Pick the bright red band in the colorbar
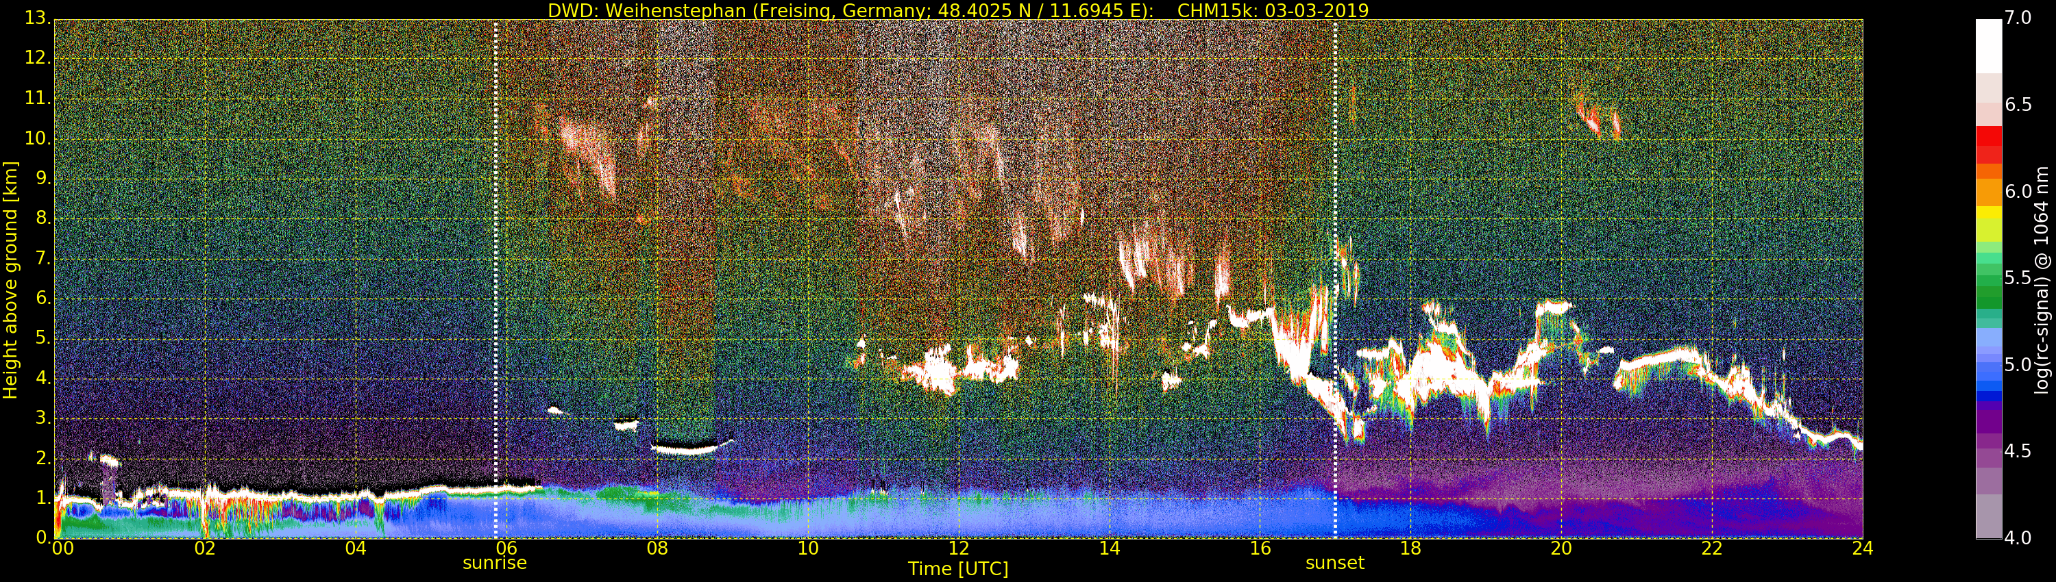 (x=1988, y=136)
